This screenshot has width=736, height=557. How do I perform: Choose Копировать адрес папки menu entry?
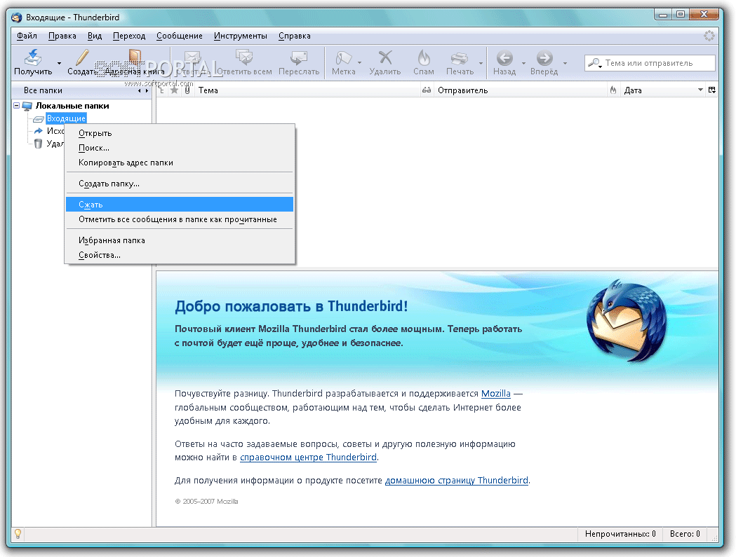pyautogui.click(x=180, y=163)
